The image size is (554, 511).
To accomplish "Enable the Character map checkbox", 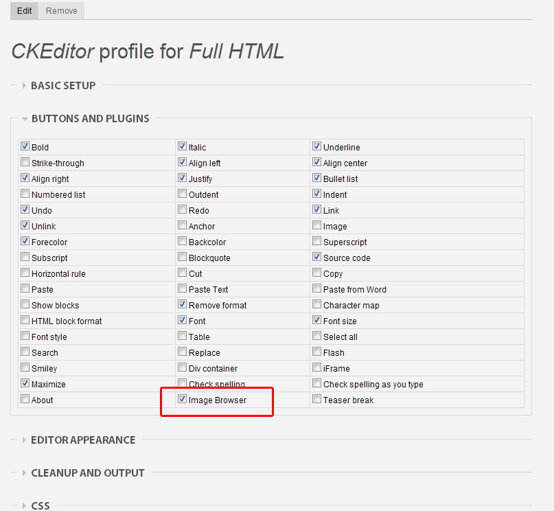I will [x=317, y=304].
